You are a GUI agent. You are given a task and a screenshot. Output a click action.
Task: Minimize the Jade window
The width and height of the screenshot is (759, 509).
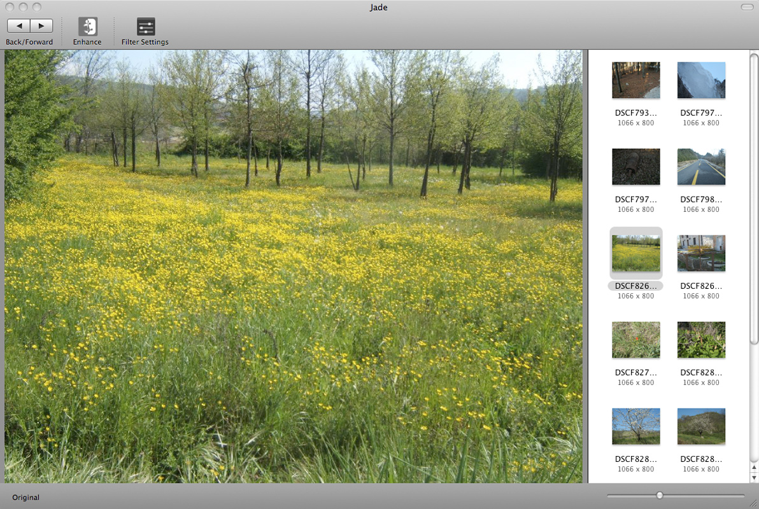tap(23, 7)
